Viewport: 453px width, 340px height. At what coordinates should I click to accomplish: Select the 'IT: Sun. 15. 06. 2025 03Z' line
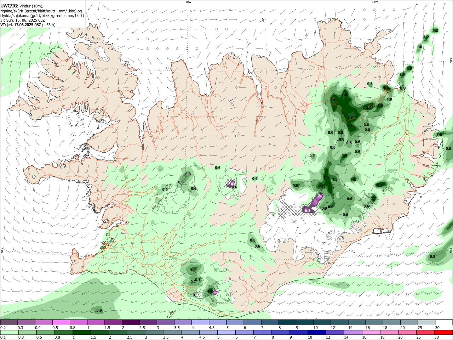[x=22, y=20]
